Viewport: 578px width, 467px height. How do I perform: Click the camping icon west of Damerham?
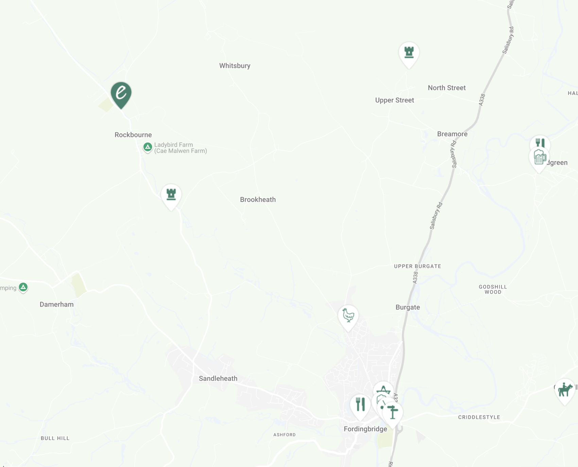(23, 288)
